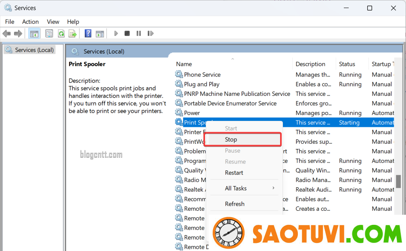Screen dimensions: 406x251
Task: Click gear icon of Radio M row
Action: point(179,179)
